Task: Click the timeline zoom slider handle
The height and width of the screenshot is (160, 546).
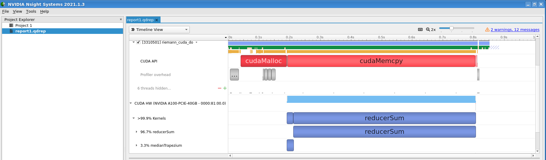Action: (451, 28)
